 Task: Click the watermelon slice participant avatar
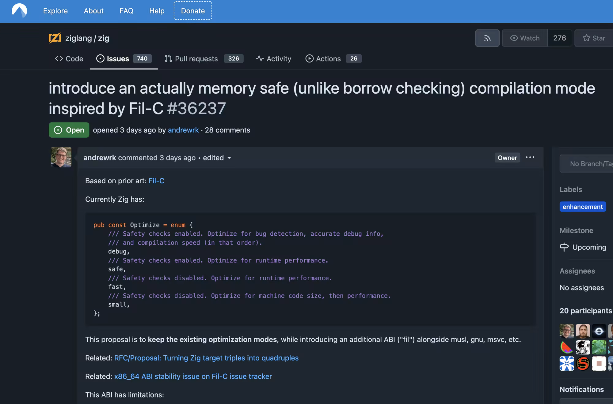567,347
